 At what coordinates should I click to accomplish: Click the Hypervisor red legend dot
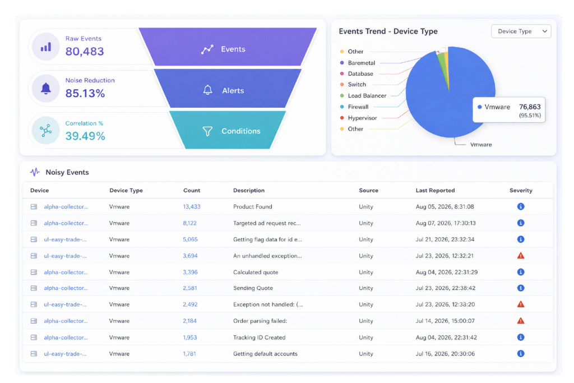tap(342, 118)
